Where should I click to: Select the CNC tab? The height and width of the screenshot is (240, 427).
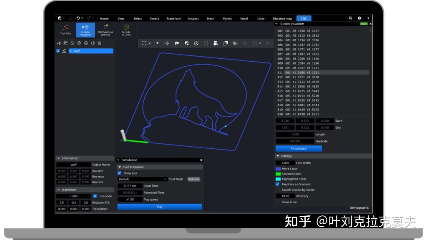tap(304, 18)
